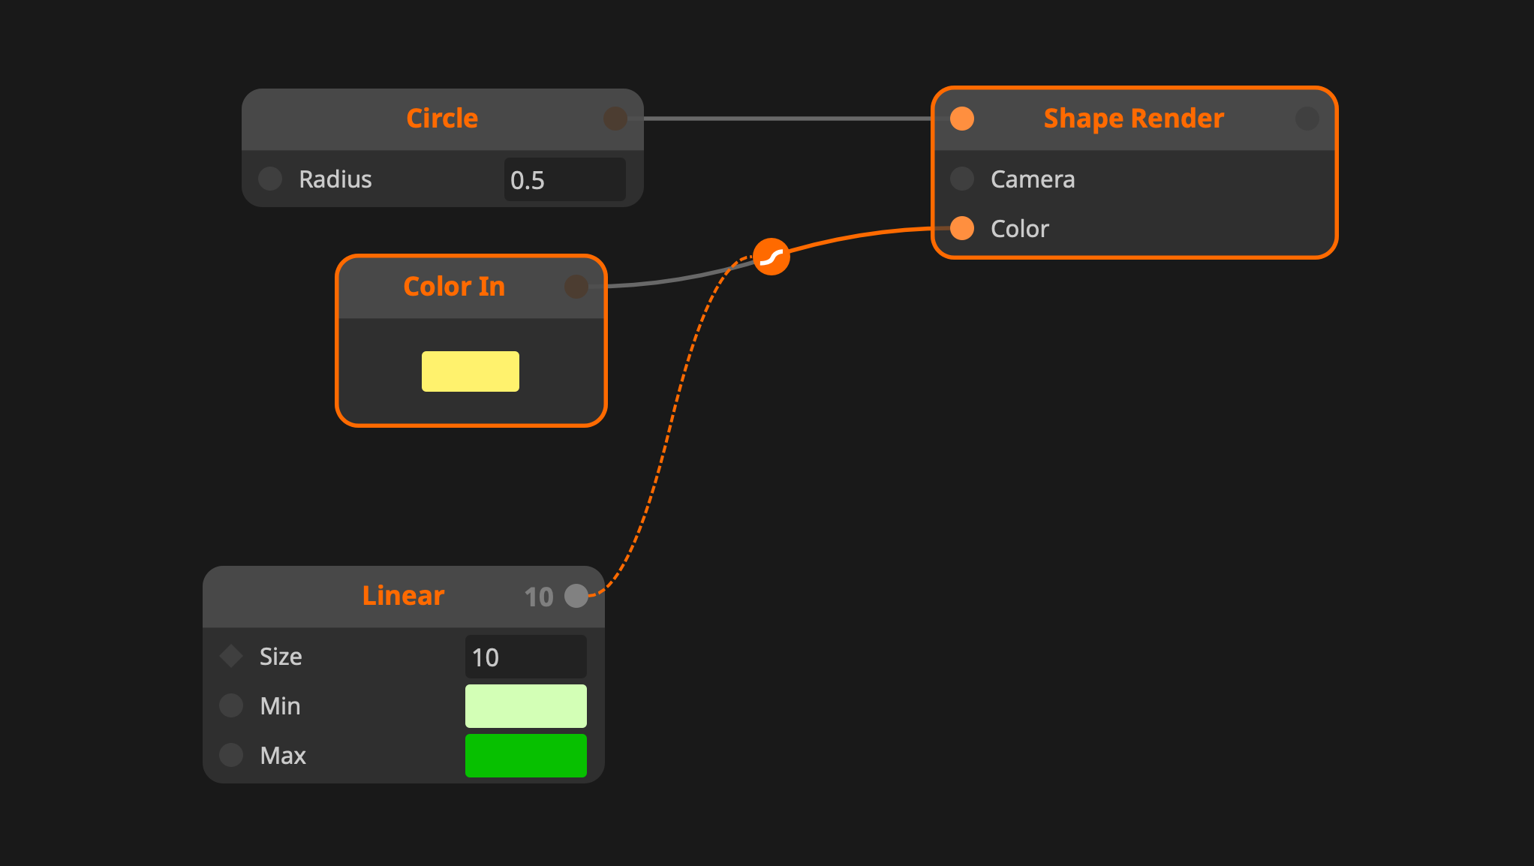Click the Camera input port

(962, 179)
